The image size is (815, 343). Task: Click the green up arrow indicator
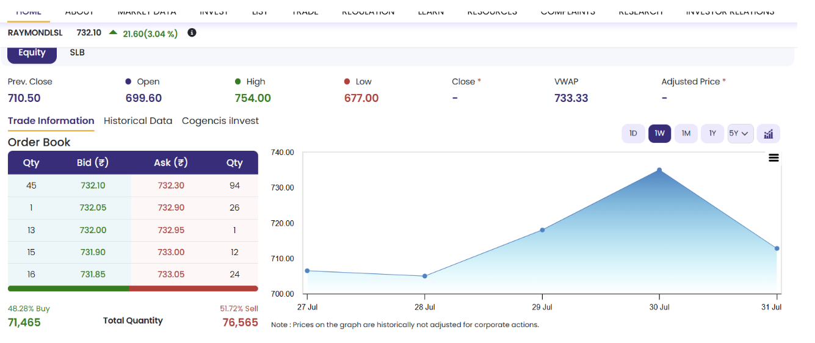[113, 32]
